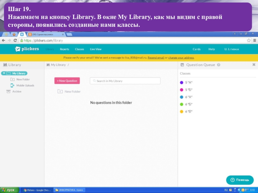Image resolution: width=258 pixels, height=193 pixels.
Task: Open the Cards page
Action: [196, 49]
